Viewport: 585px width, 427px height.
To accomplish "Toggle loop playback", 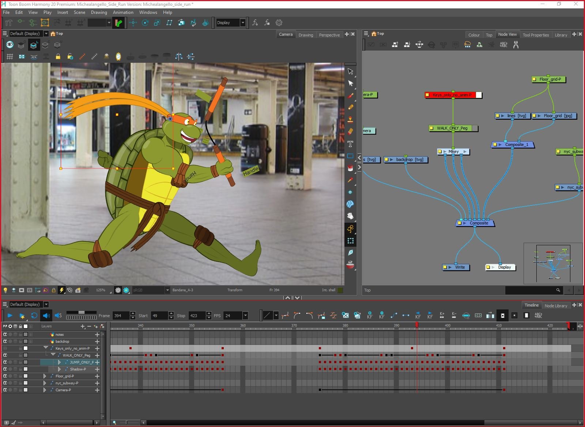I will (34, 316).
